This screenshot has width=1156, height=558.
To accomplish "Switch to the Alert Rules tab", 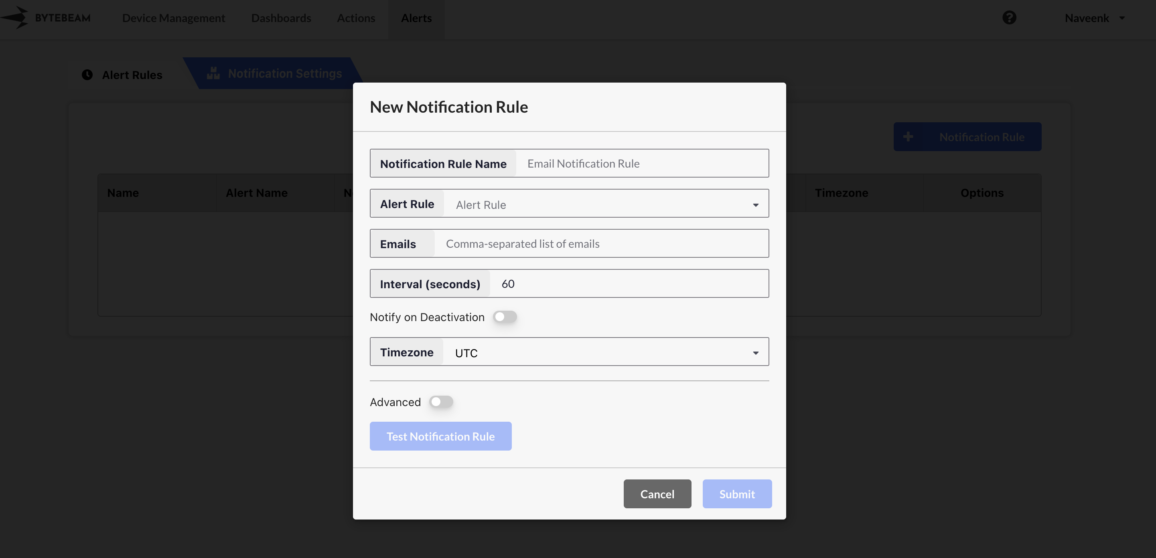I will pyautogui.click(x=132, y=75).
